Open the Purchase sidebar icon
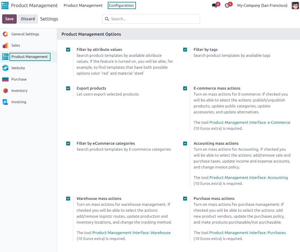Viewport: 300px width, 252px height. tap(5, 79)
